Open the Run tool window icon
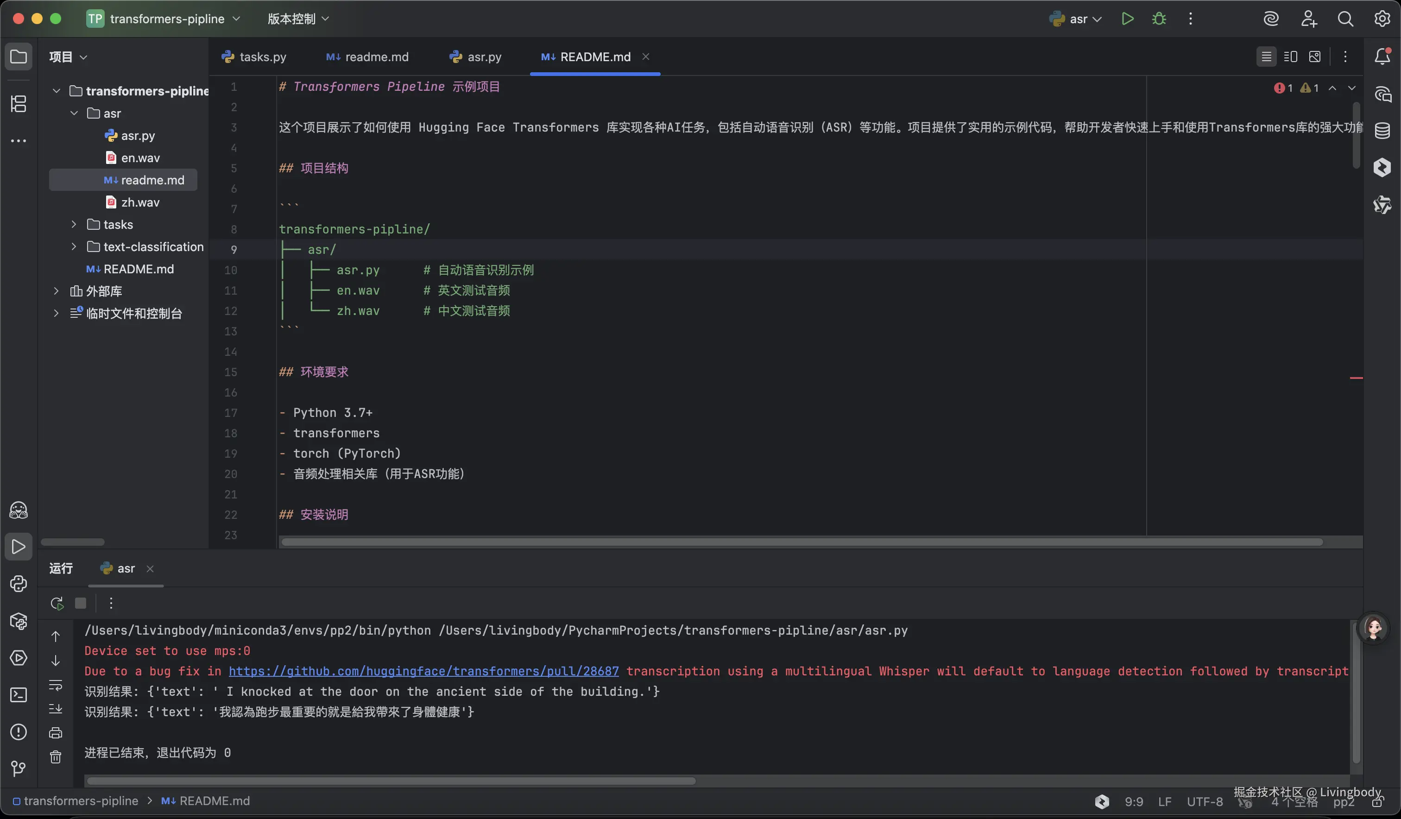This screenshot has width=1401, height=819. click(19, 547)
